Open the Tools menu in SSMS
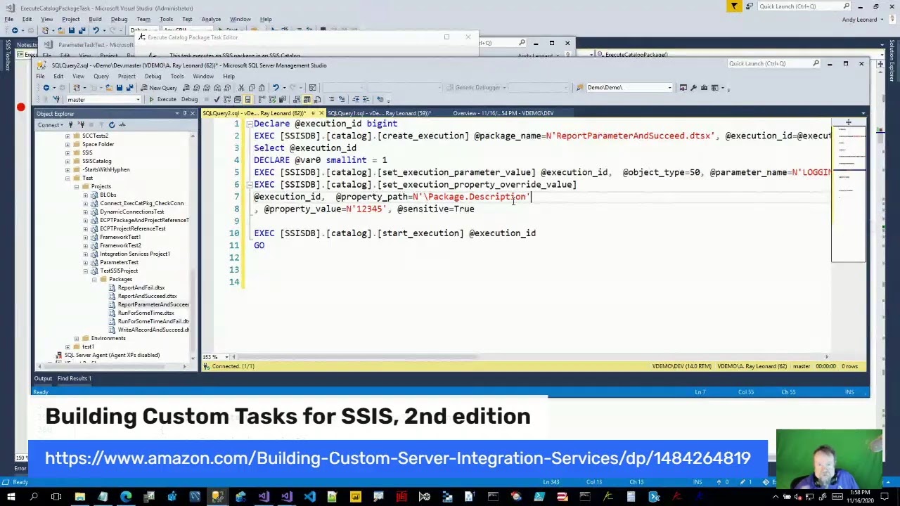 tap(177, 76)
